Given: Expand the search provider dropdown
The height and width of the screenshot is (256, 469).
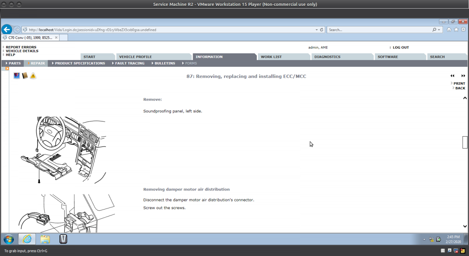Looking at the screenshot, I should coord(439,30).
